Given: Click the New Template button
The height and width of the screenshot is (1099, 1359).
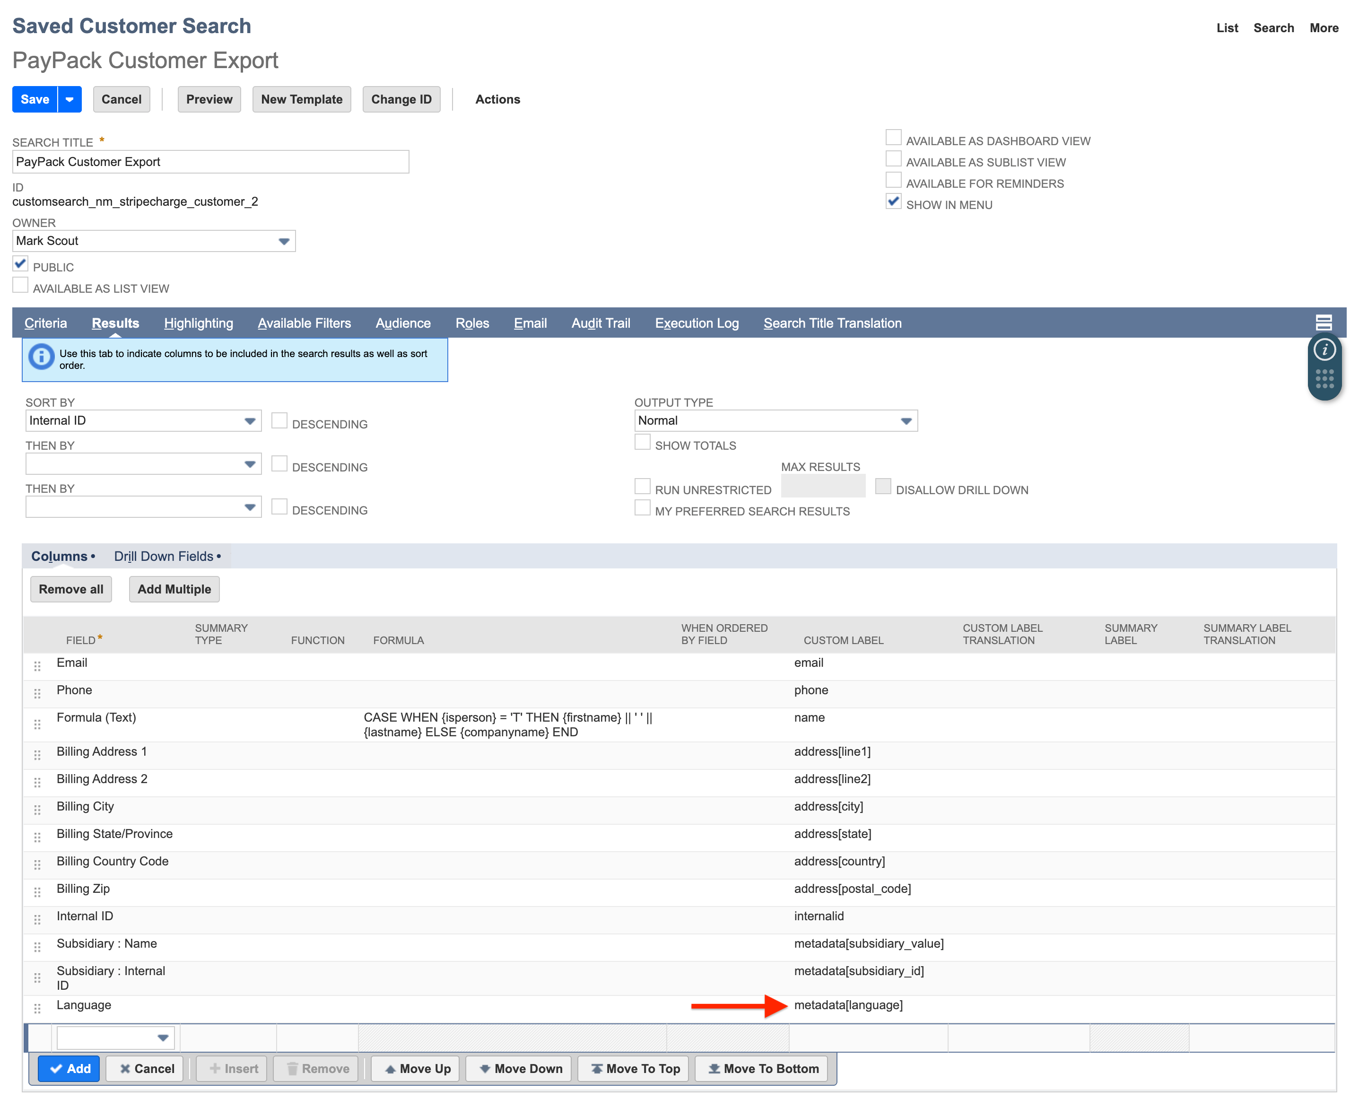Looking at the screenshot, I should point(301,99).
